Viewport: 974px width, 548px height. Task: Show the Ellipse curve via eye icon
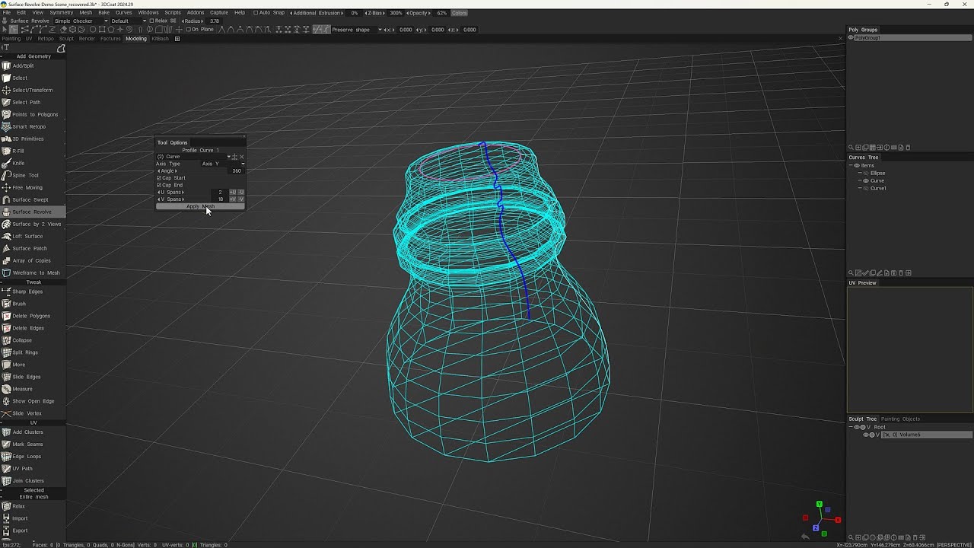pos(865,174)
